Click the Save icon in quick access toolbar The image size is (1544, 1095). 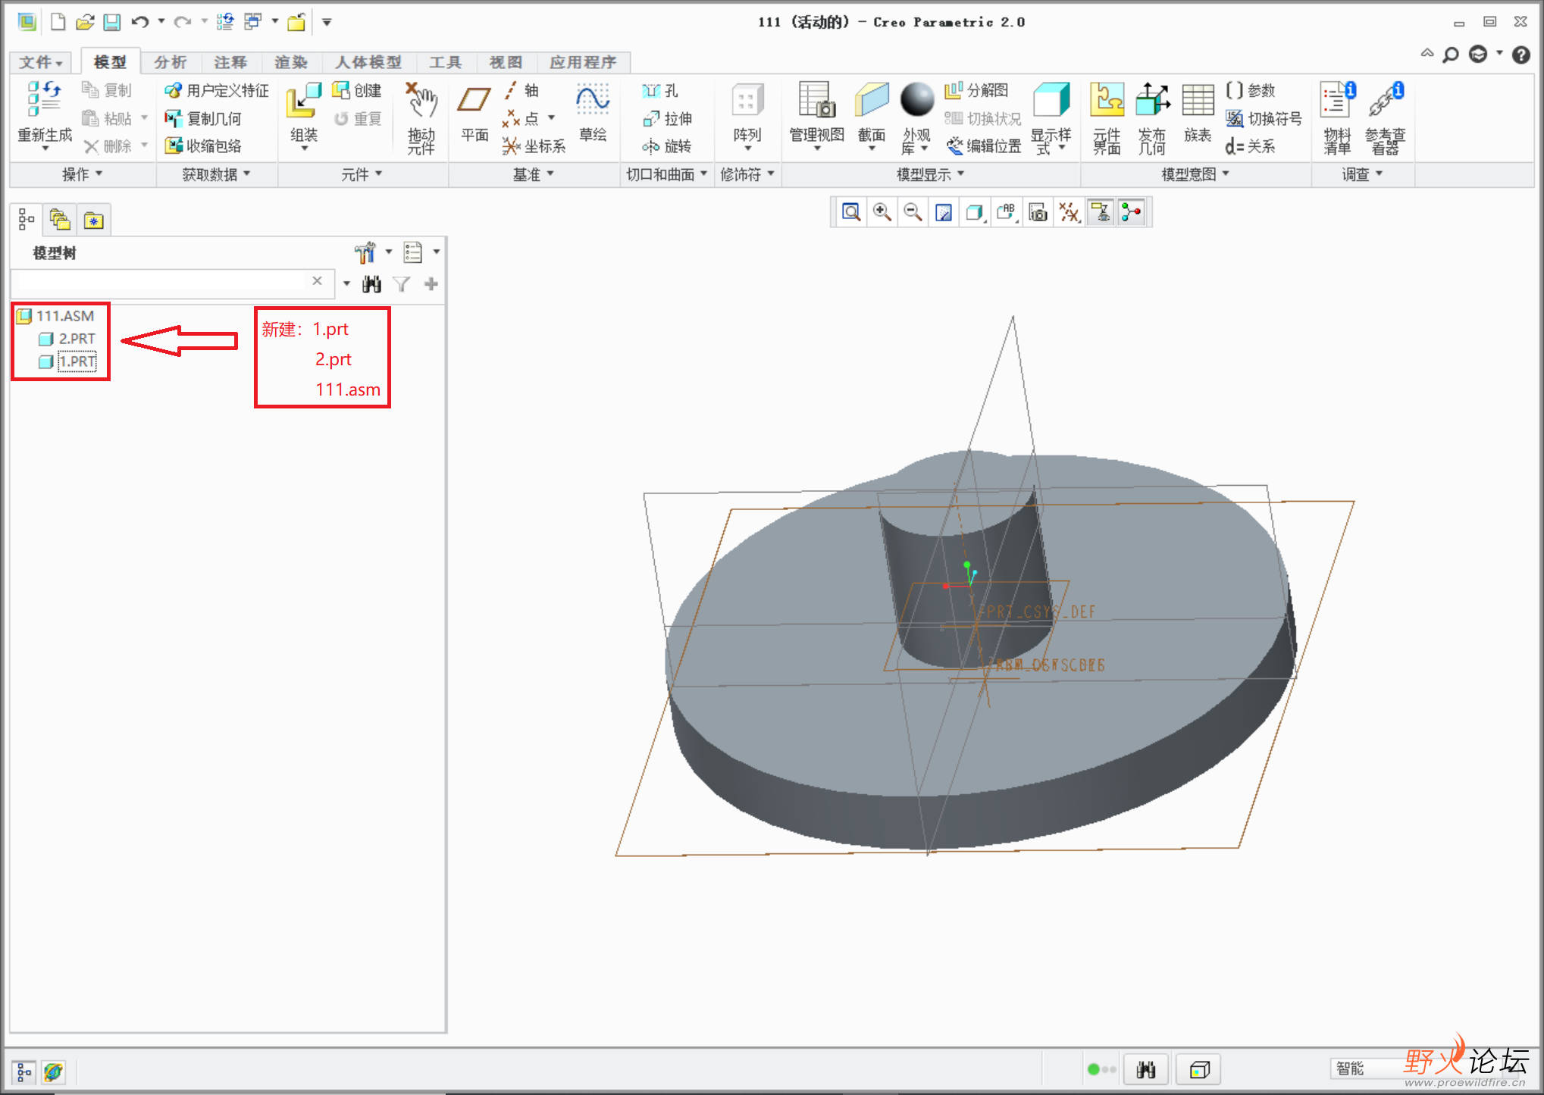pos(112,22)
